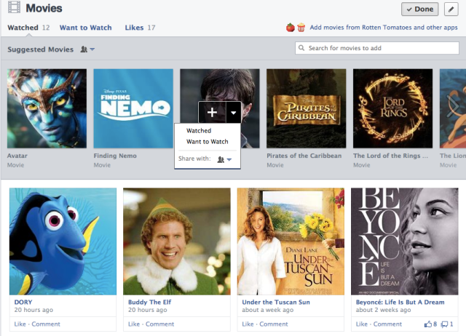
Task: Comment on Under the Tuscan Sun post
Action: [274, 324]
